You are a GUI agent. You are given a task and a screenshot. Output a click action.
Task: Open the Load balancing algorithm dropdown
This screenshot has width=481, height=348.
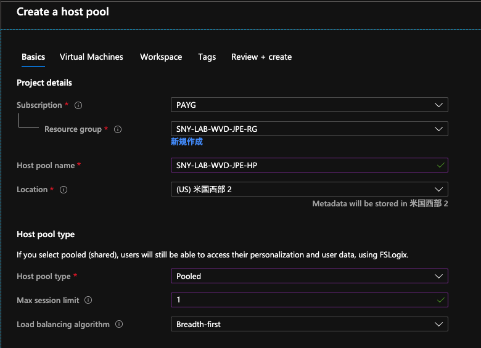click(309, 324)
